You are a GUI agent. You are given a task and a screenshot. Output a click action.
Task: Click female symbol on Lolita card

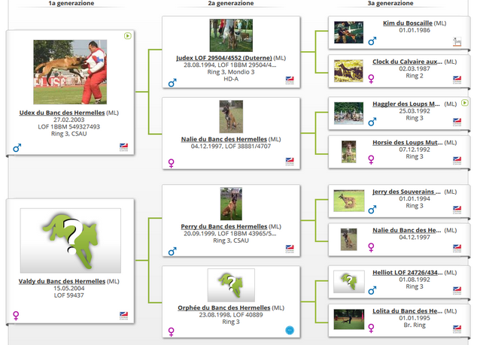coord(371,328)
